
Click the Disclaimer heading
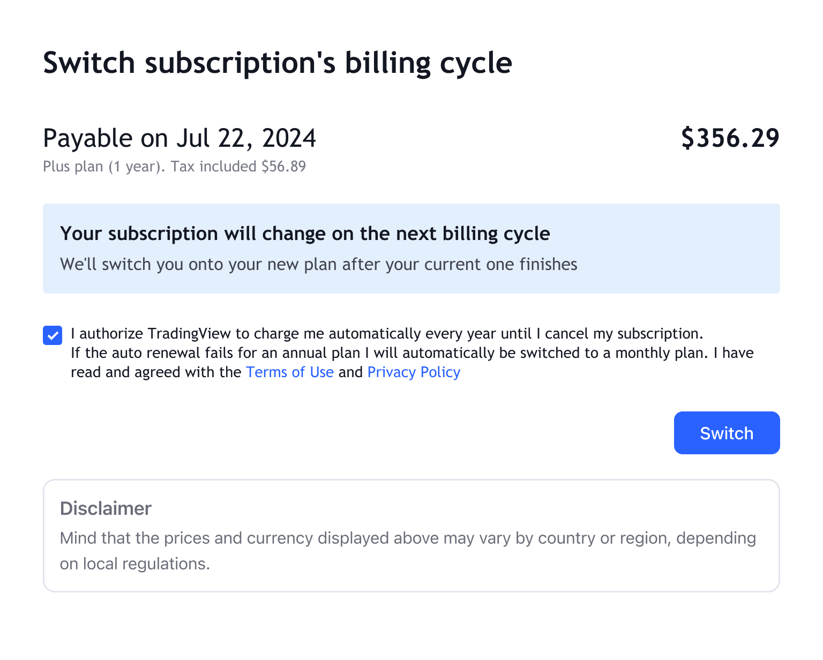(106, 508)
